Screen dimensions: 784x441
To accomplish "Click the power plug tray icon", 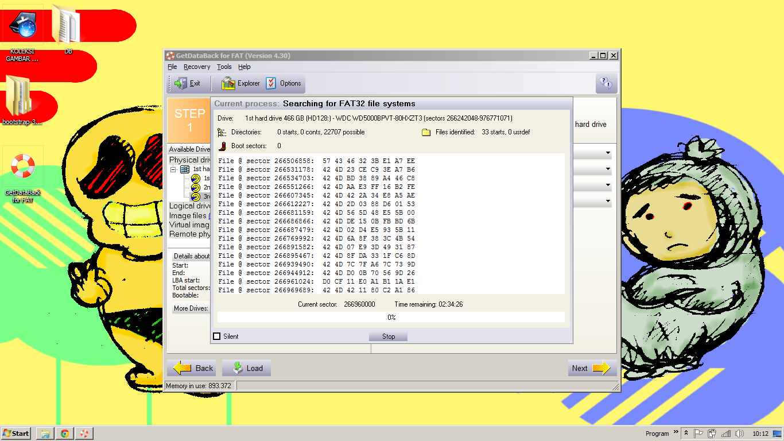I will (x=712, y=434).
